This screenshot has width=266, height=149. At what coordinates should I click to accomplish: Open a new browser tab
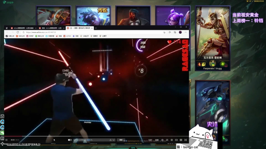click(96, 28)
